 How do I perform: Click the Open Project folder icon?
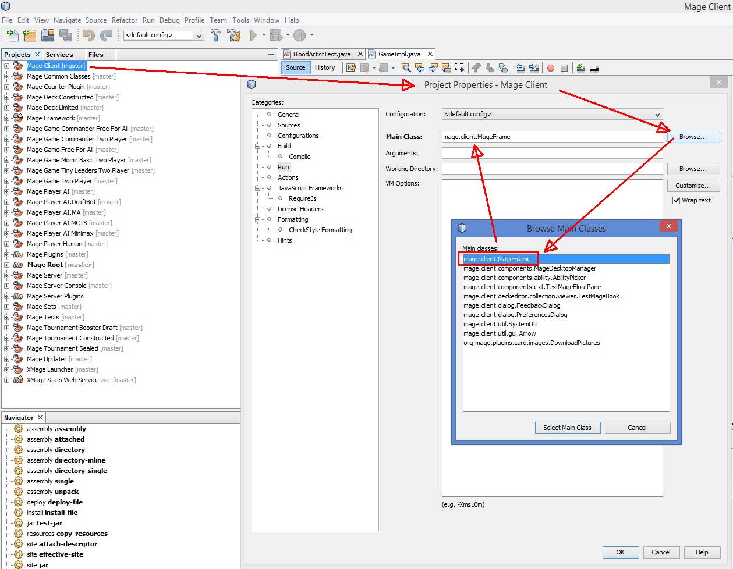(x=48, y=35)
